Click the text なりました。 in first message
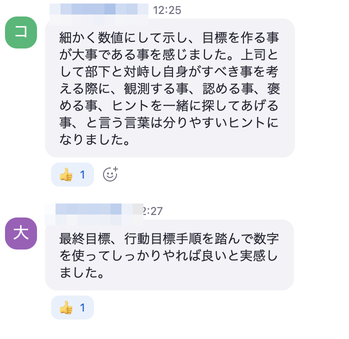Viewport: 349px width, 339px height. [x=94, y=140]
